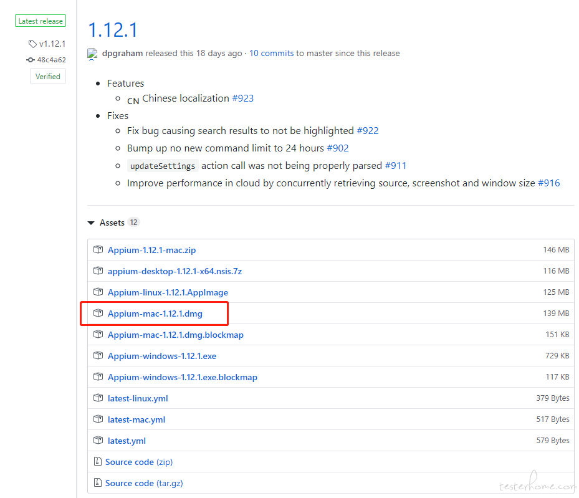Collapse the Assets list triangle
The image size is (579, 498).
click(91, 223)
